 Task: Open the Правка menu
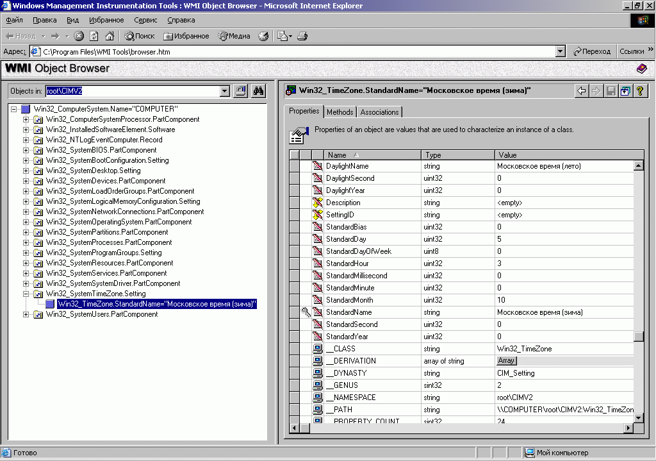45,20
